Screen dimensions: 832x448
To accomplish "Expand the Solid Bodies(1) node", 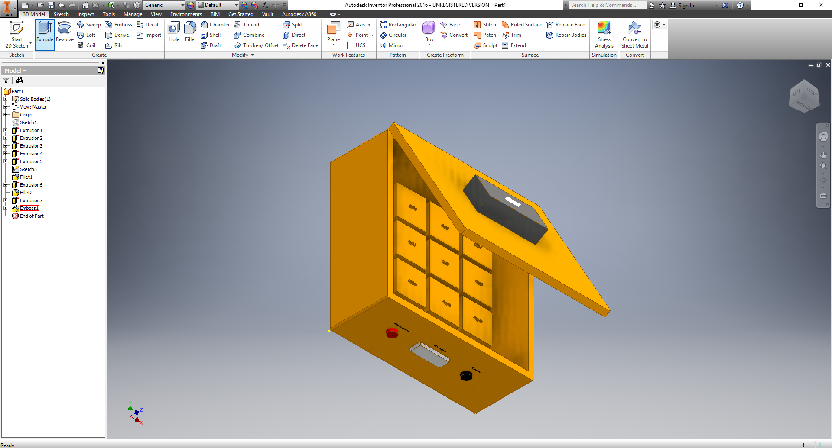I will pos(6,99).
